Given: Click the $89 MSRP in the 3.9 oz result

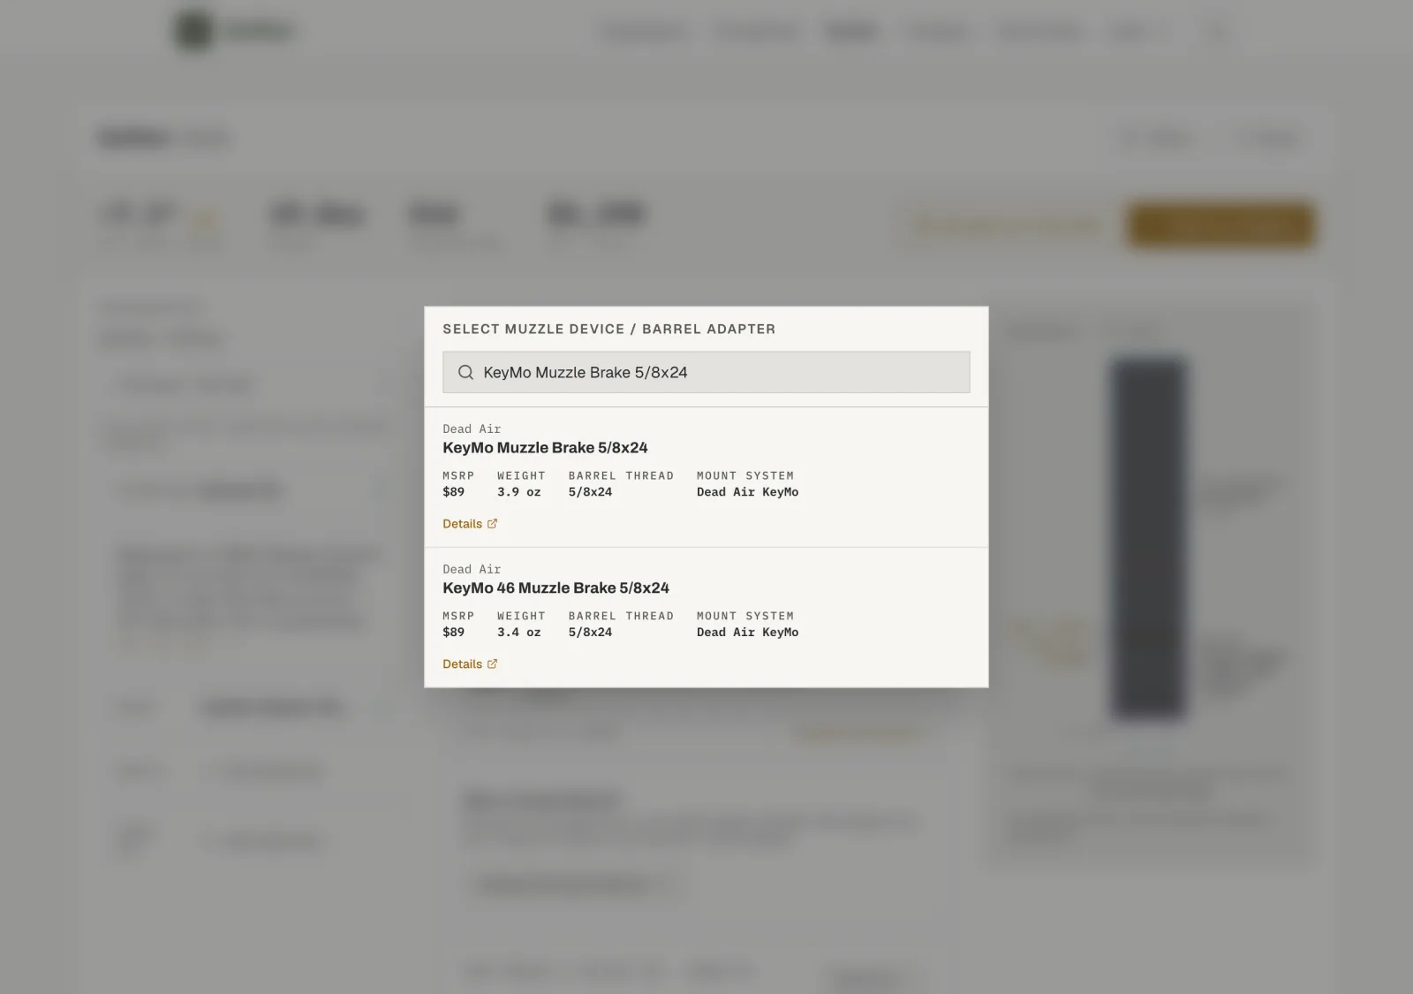Looking at the screenshot, I should pyautogui.click(x=453, y=492).
